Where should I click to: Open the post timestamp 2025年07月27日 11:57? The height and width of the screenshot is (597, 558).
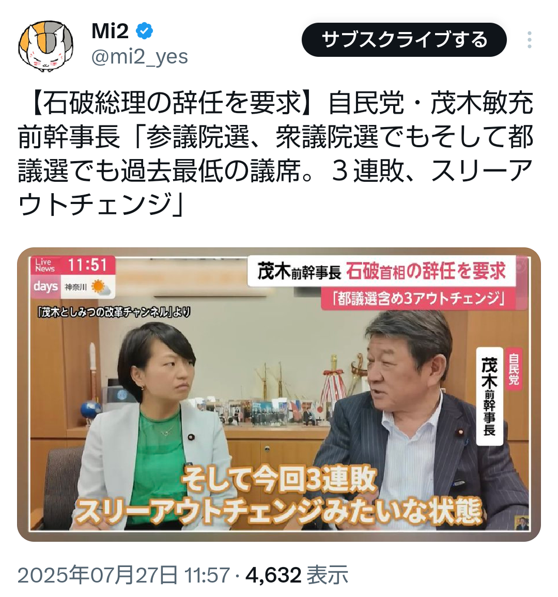pyautogui.click(x=124, y=575)
